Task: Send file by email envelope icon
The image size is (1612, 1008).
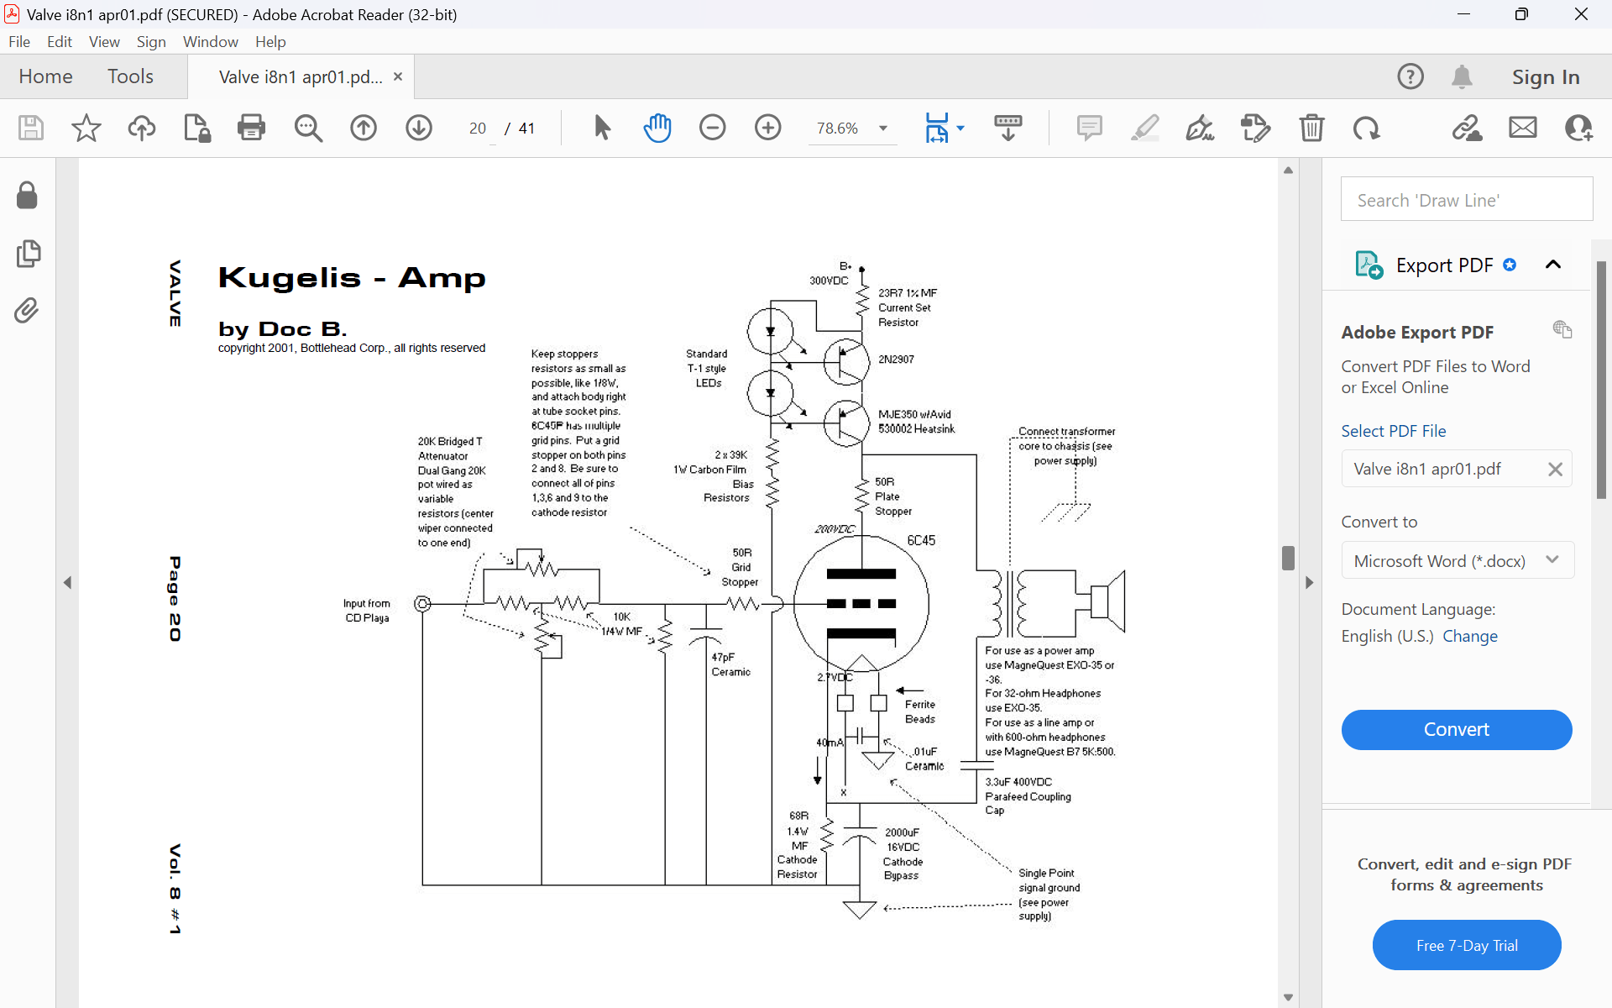Action: click(x=1523, y=128)
